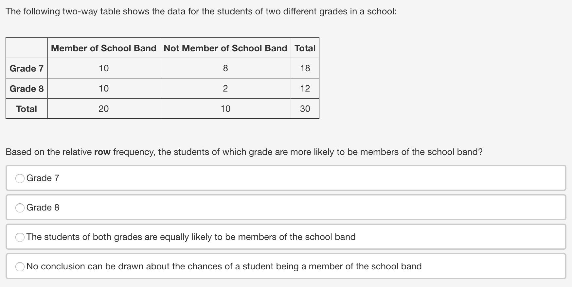Select the Grade 8 radio button

20,208
